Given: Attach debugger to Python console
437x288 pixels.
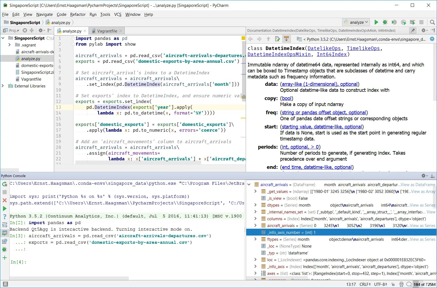Looking at the screenshot, I should click(5, 249).
